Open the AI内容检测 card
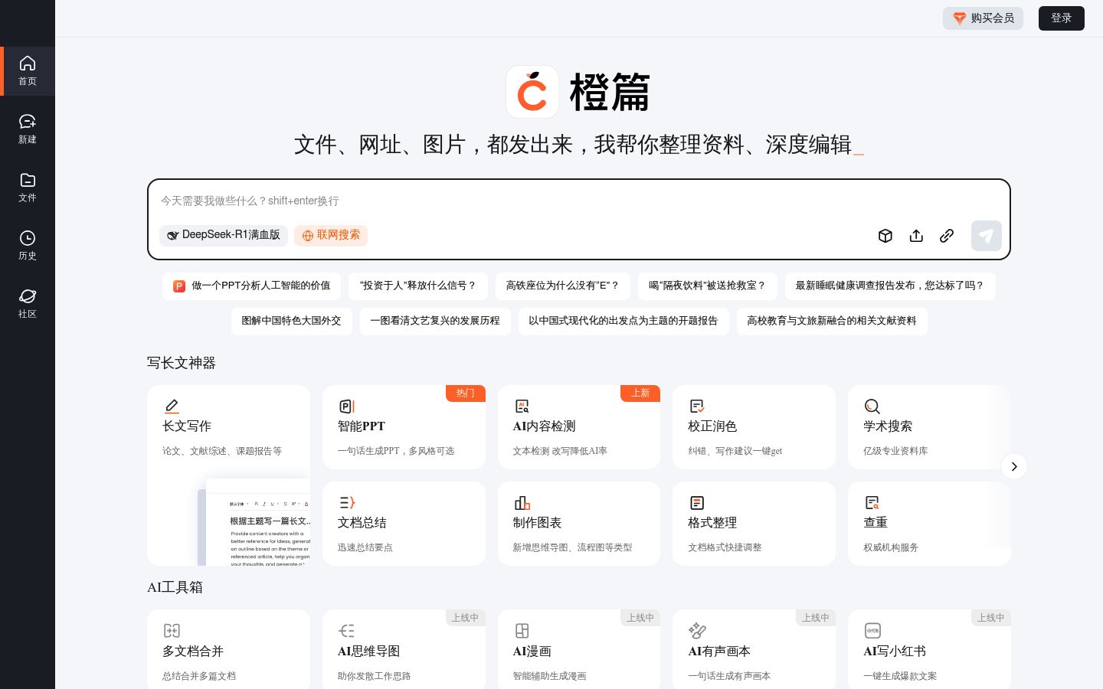 coord(579,427)
